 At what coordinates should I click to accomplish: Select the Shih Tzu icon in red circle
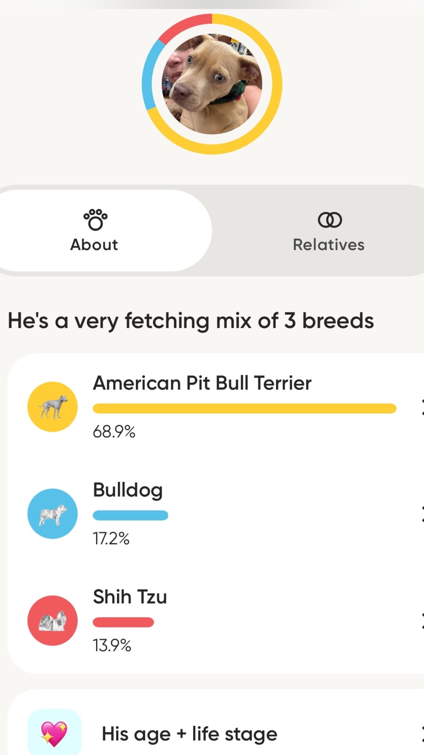click(53, 620)
